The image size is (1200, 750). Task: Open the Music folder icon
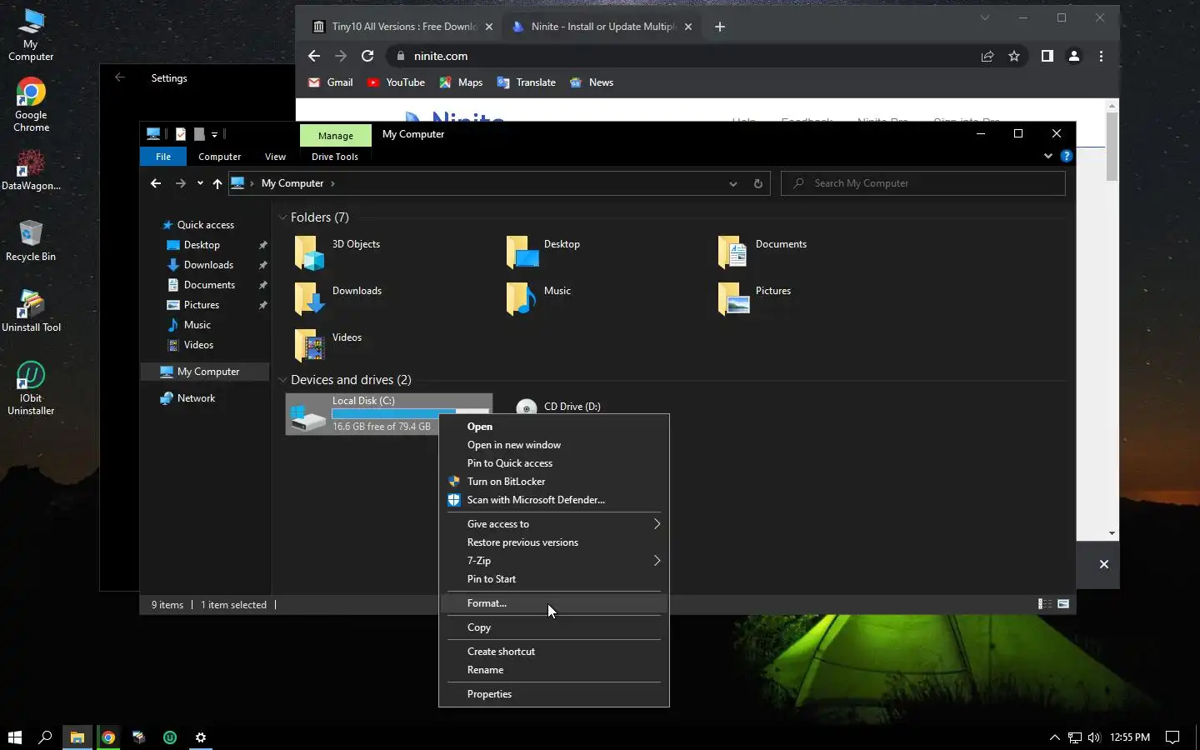(x=522, y=299)
